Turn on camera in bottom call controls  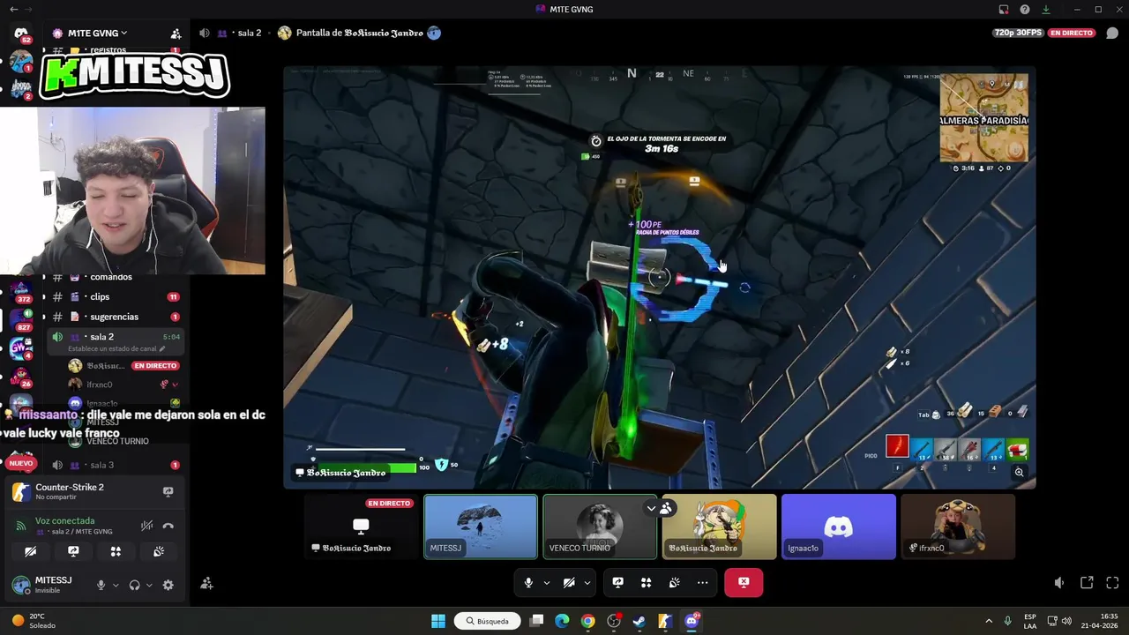569,583
